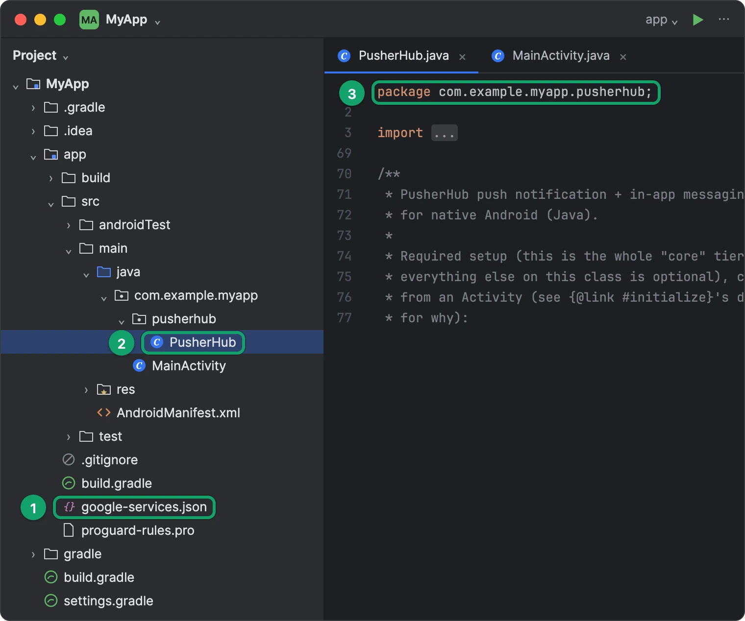The image size is (745, 621).
Task: Click the package declaration line in the editor
Action: (x=515, y=92)
